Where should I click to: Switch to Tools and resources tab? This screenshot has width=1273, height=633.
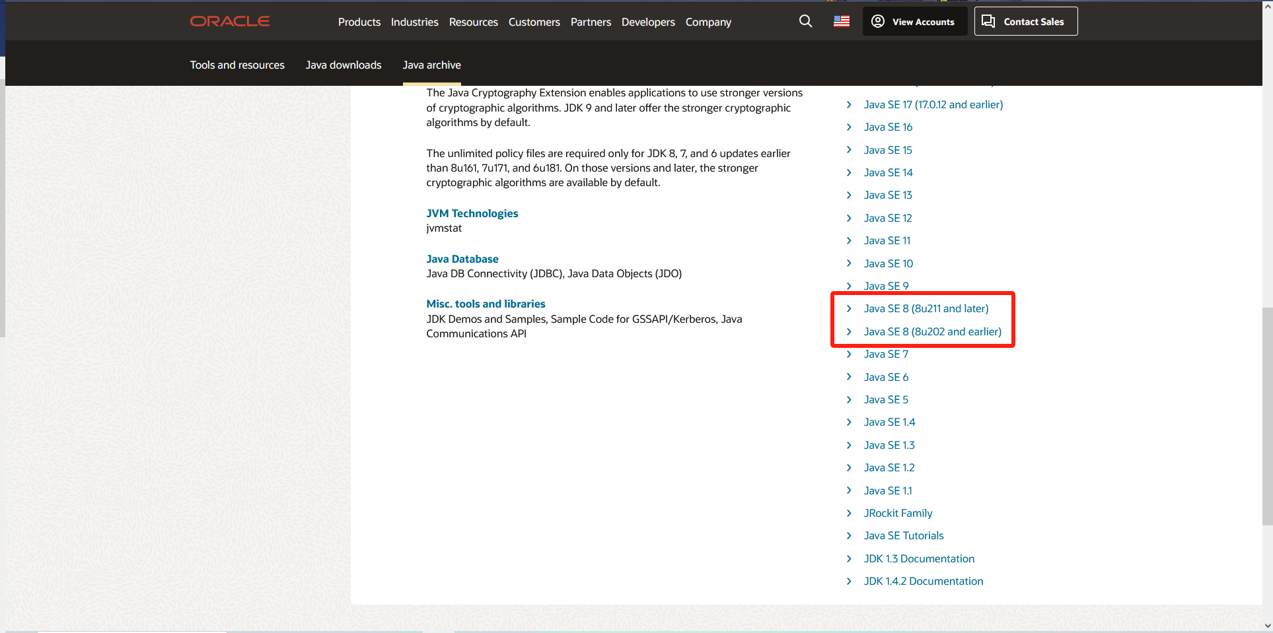coord(237,65)
